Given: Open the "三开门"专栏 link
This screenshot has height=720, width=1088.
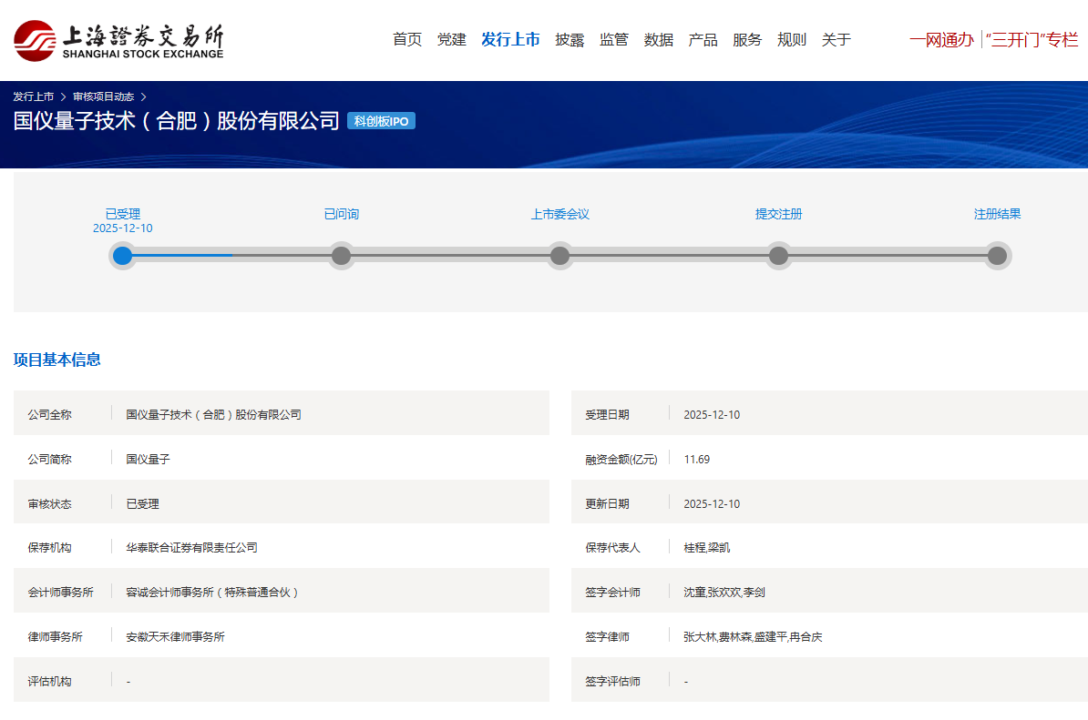Looking at the screenshot, I should point(1032,39).
